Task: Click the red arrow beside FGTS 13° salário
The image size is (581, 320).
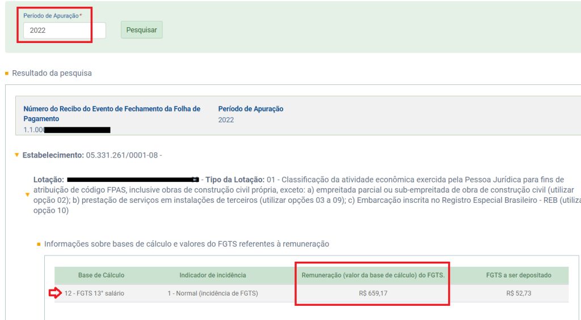Action: 54,293
